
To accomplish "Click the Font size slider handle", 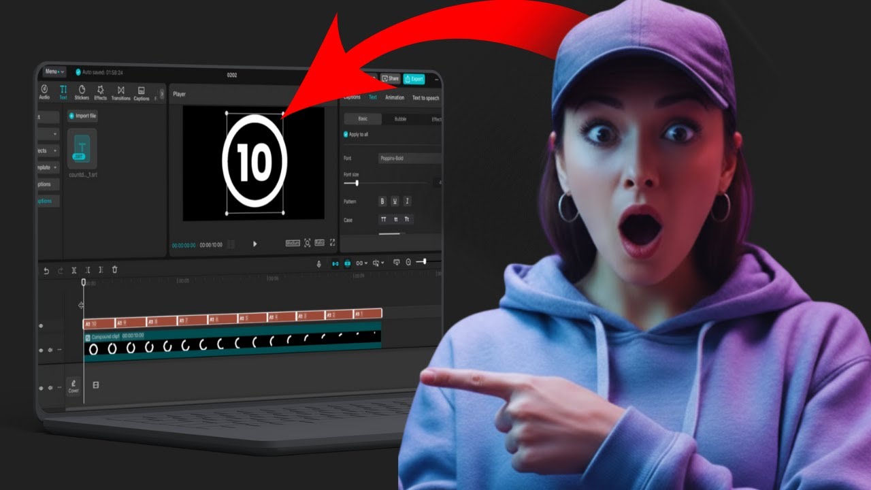I will click(x=357, y=183).
